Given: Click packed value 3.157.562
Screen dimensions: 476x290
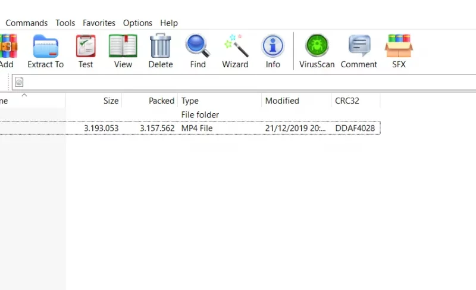Looking at the screenshot, I should 157,128.
